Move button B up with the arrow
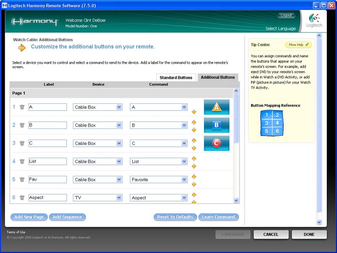This screenshot has width=337, height=253. coord(194,122)
